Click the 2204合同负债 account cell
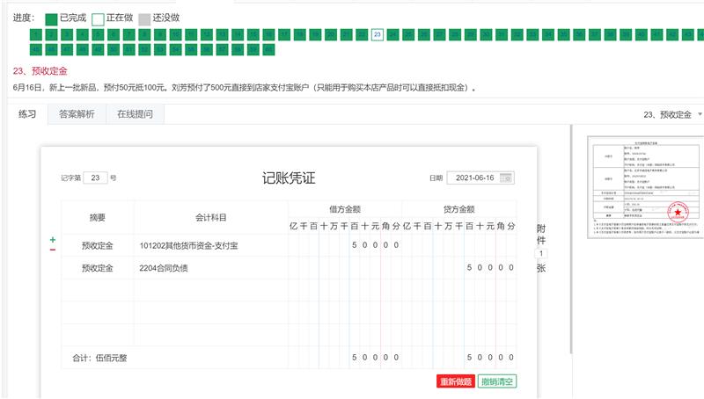The image size is (704, 399). pos(210,268)
